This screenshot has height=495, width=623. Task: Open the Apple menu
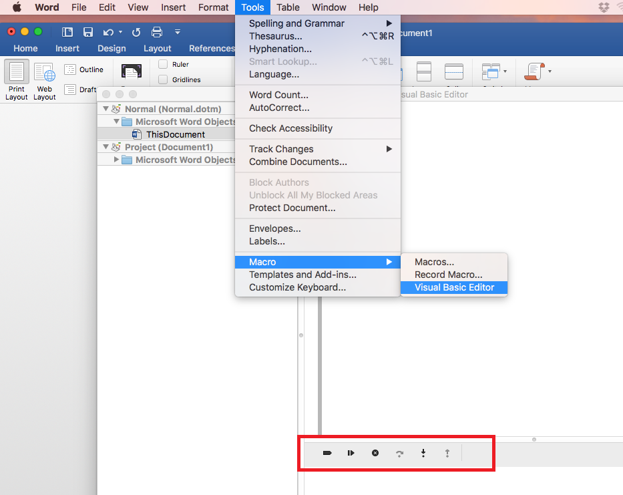17,7
